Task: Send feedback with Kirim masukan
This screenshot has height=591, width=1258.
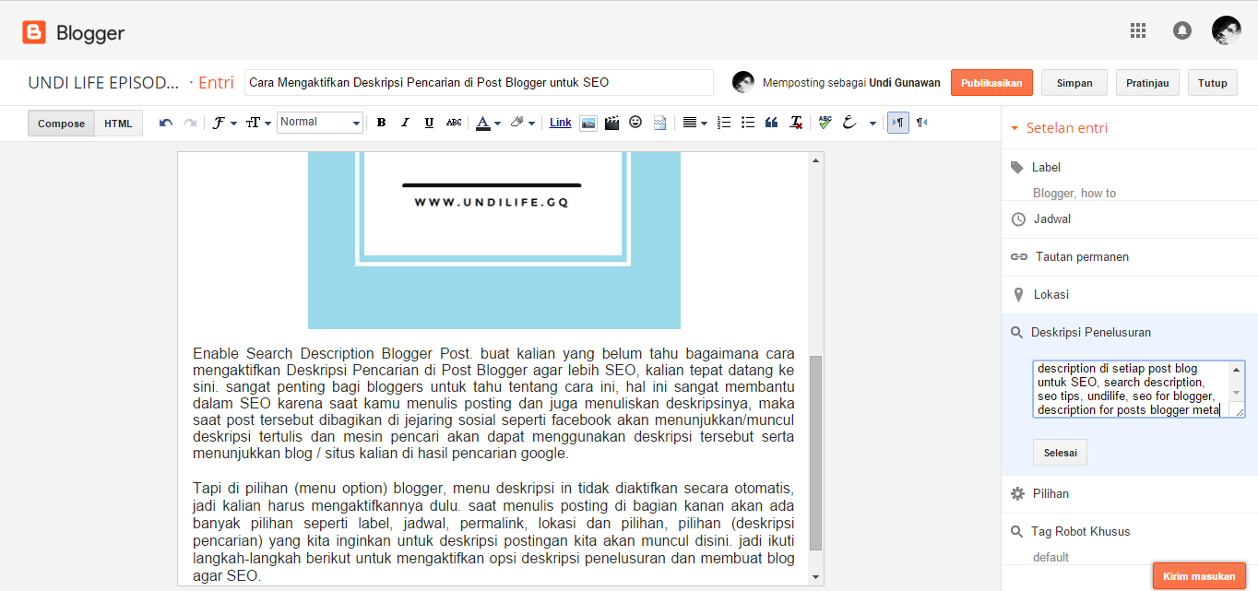Action: coord(1199,576)
